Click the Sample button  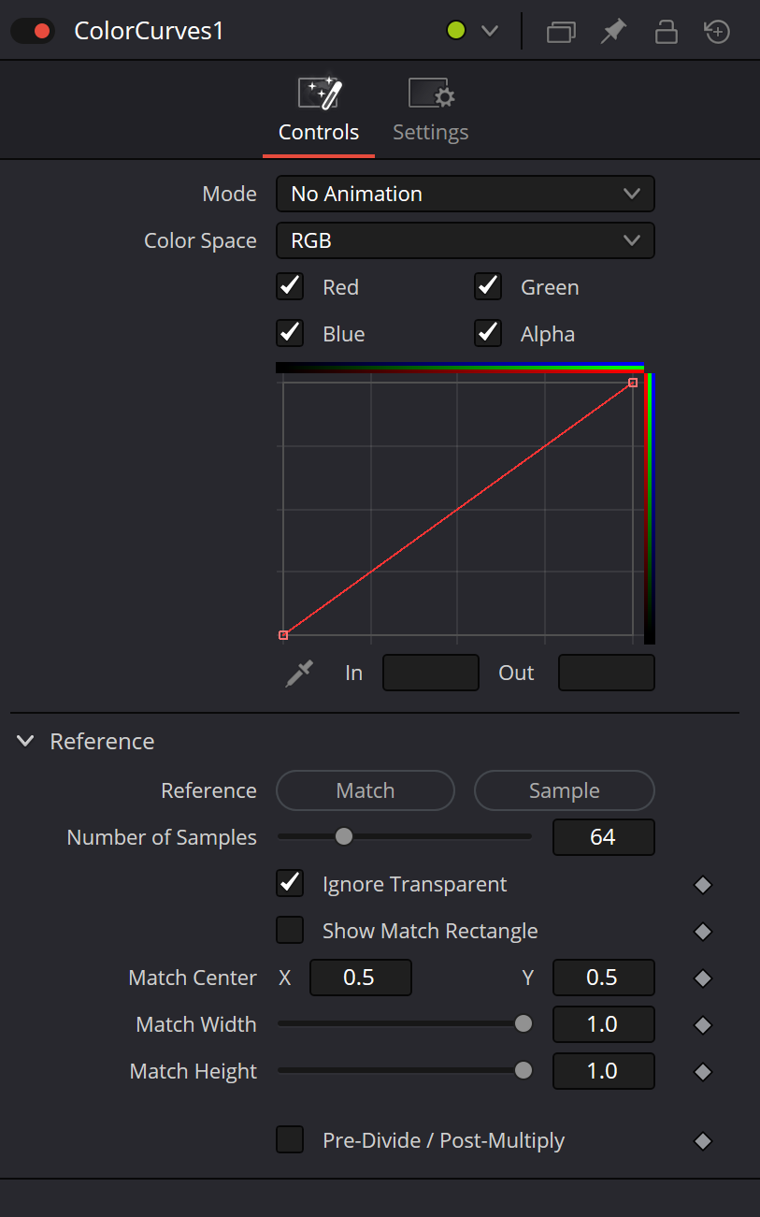[x=565, y=790]
